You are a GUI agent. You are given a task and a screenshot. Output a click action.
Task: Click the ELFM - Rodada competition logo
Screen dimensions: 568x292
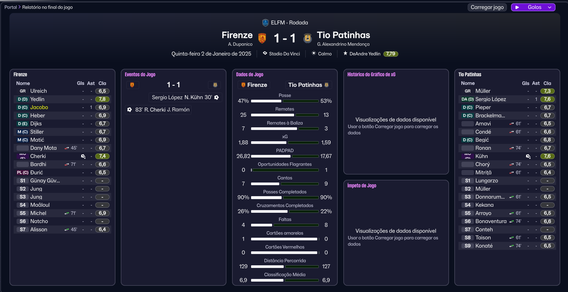point(265,22)
